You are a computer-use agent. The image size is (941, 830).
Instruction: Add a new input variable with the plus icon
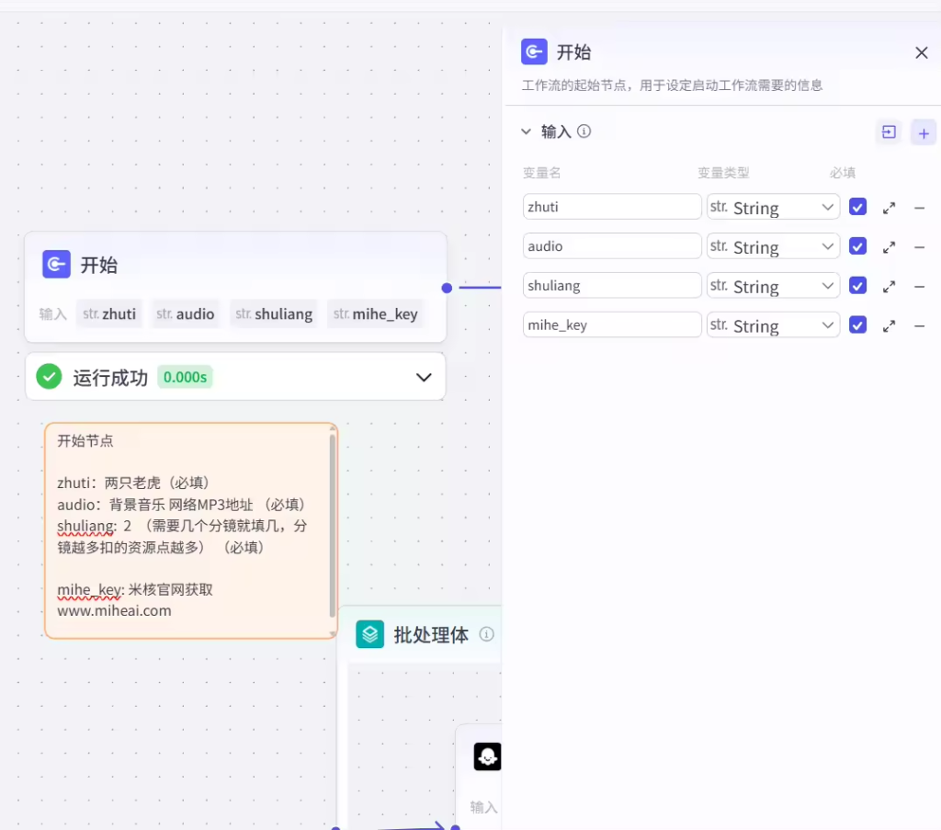[x=924, y=133]
